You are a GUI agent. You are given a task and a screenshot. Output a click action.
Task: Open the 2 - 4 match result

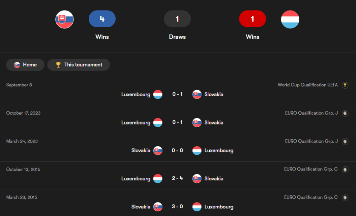click(177, 178)
